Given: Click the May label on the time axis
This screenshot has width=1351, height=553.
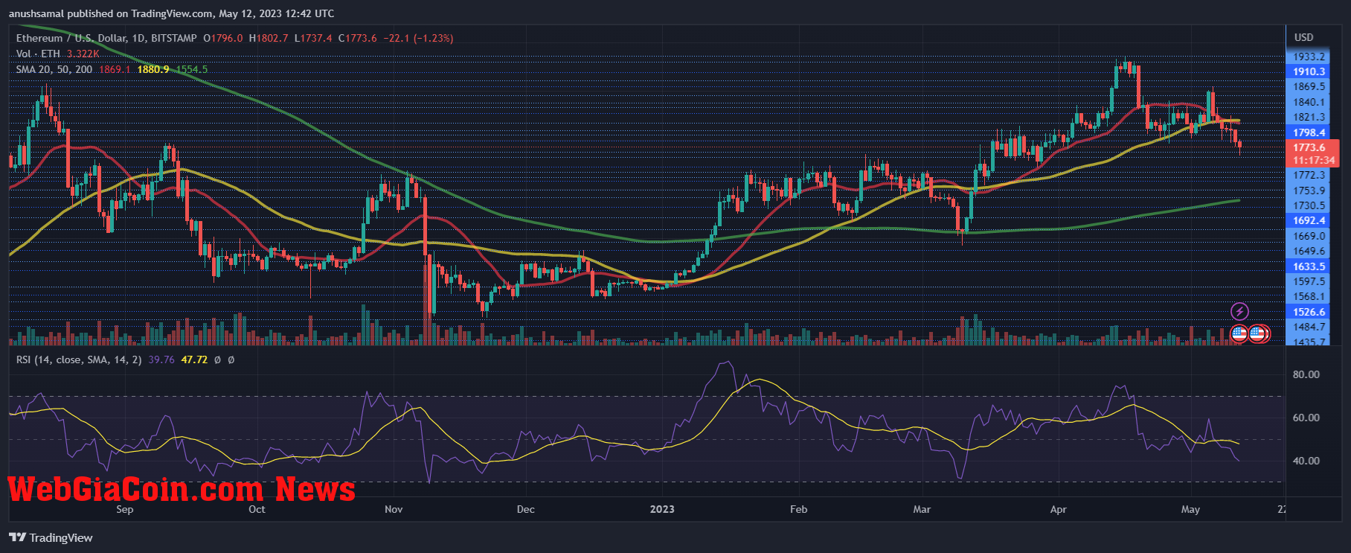Looking at the screenshot, I should pos(1190,509).
